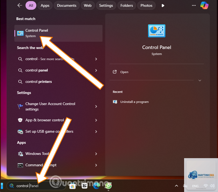218x192 pixels.
Task: Click the Control Panel icon in Best match
Action: point(20,33)
